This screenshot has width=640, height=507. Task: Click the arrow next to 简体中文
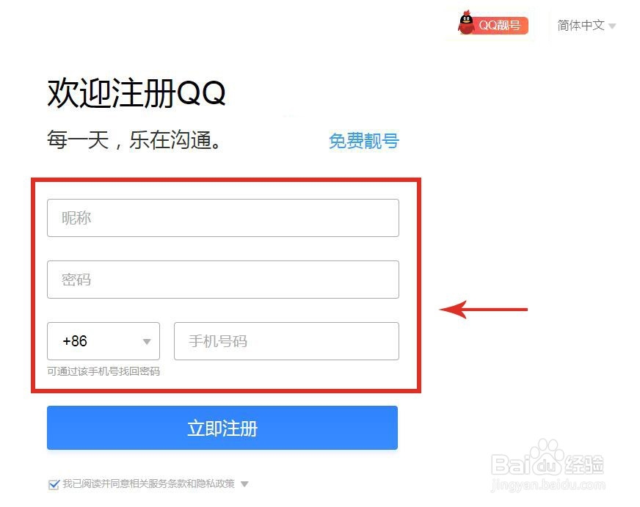click(612, 26)
